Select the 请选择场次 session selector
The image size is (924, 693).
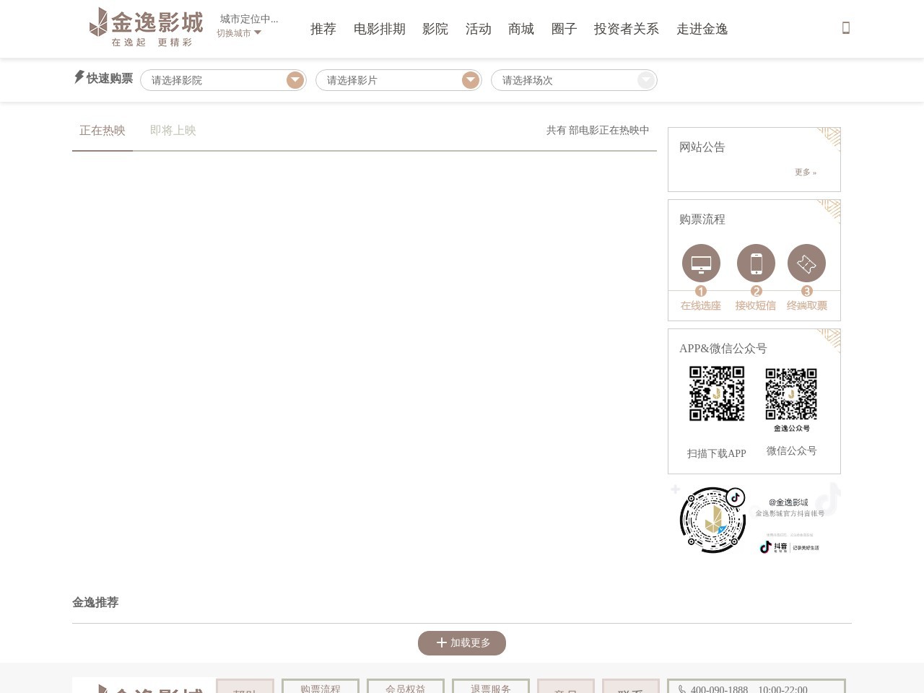[x=574, y=80]
